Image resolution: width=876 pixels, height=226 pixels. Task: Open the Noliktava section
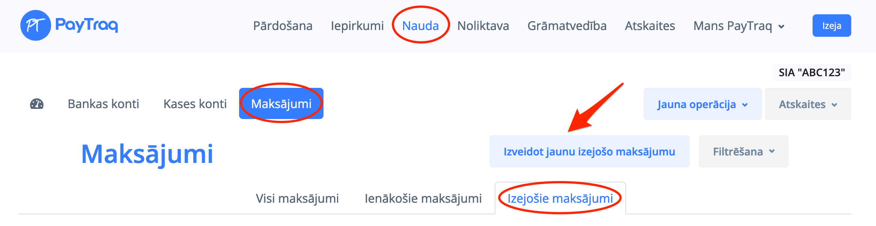483,26
